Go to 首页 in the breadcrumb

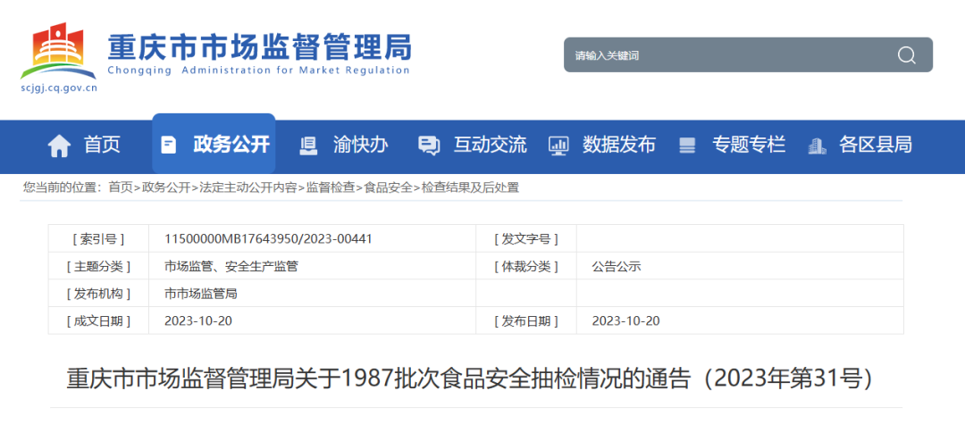121,187
